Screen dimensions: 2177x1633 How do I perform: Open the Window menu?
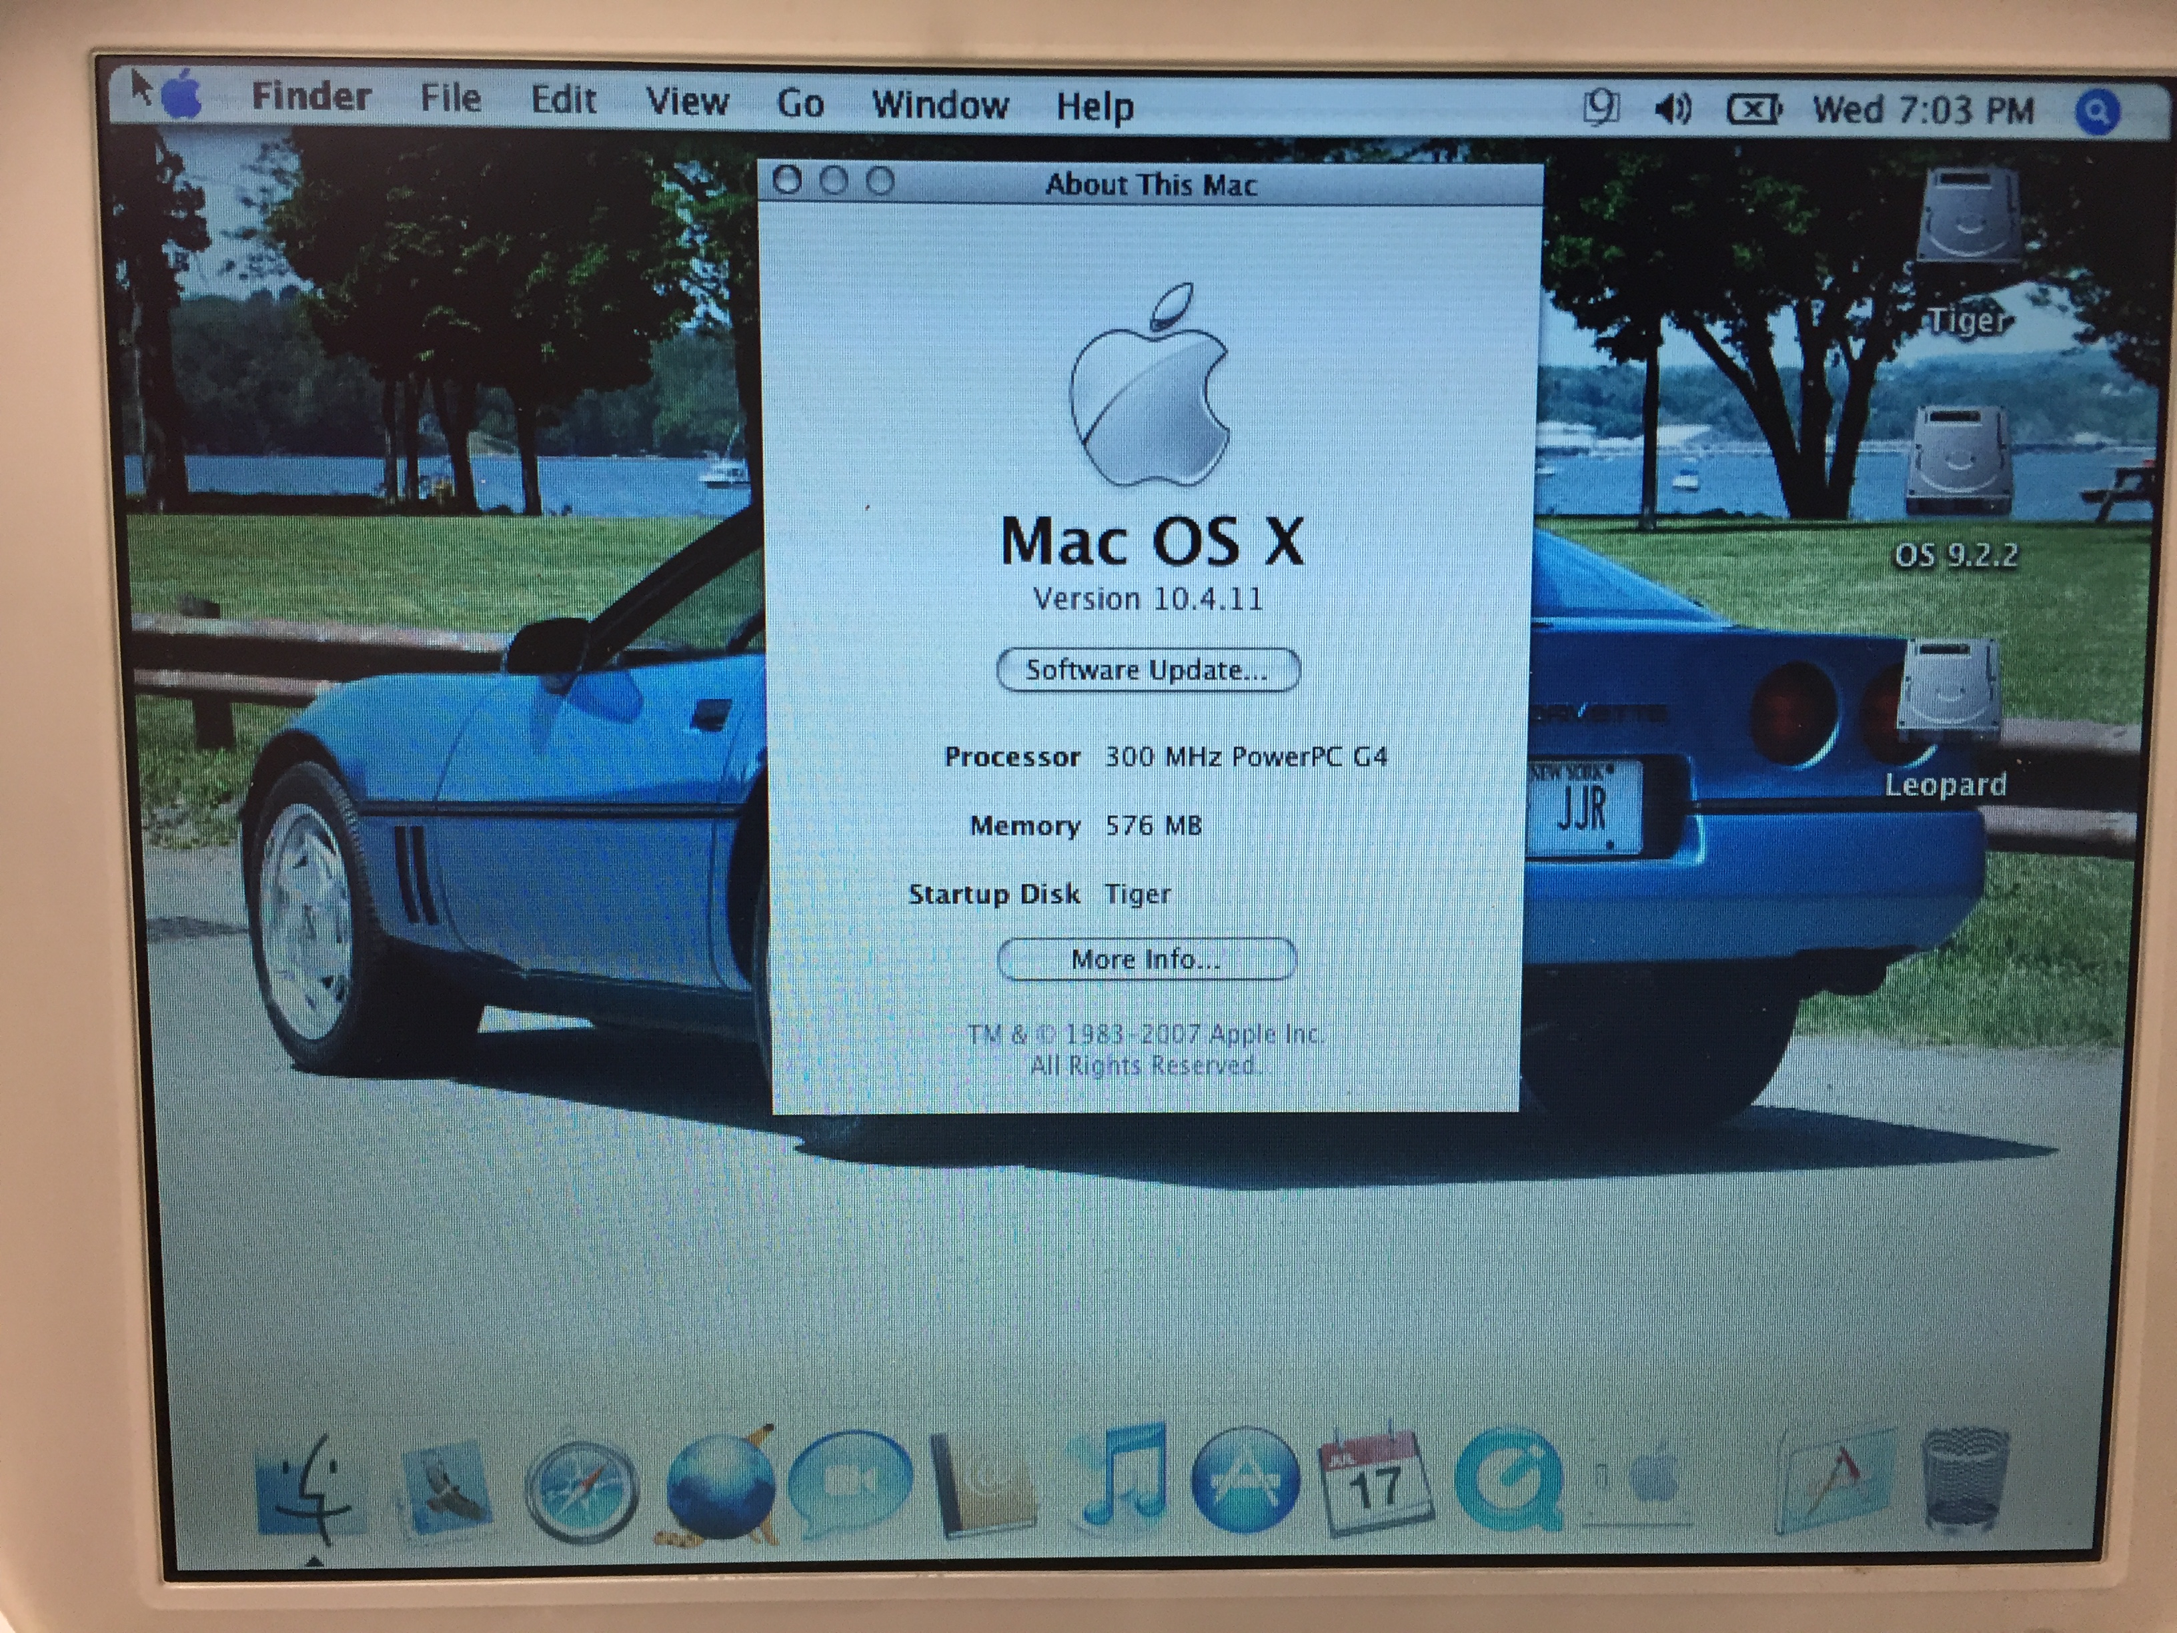click(x=940, y=104)
